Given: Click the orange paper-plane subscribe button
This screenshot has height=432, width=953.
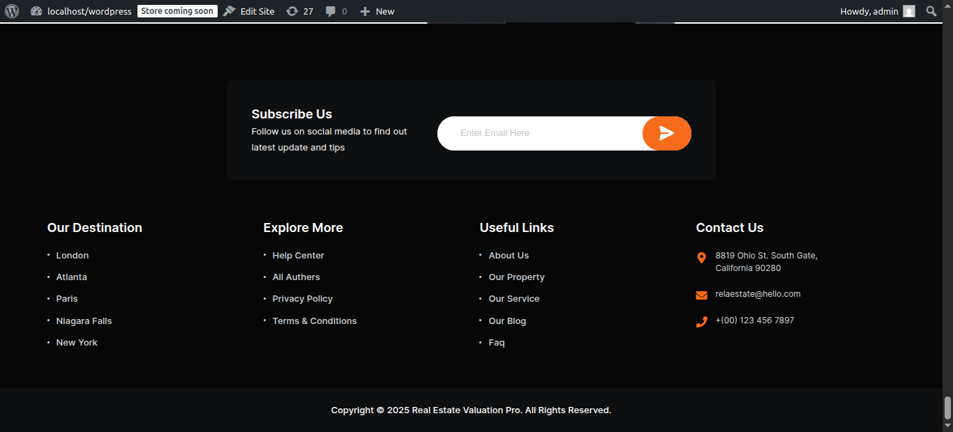Looking at the screenshot, I should click(666, 133).
